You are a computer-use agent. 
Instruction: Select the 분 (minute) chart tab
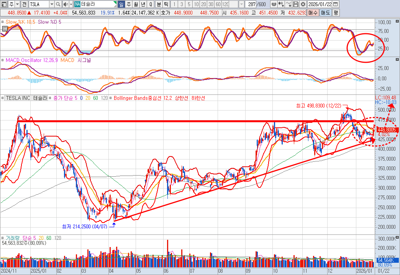tap(159, 4)
